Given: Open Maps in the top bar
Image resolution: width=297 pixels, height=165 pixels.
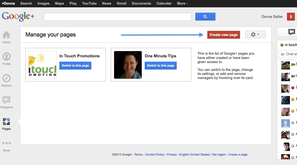Looking at the screenshot, I should click(59, 4).
